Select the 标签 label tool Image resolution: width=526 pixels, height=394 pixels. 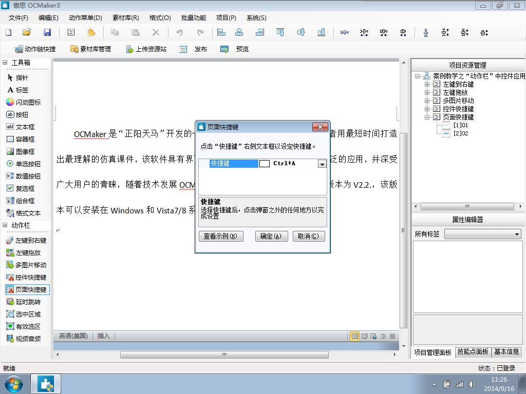pos(18,90)
